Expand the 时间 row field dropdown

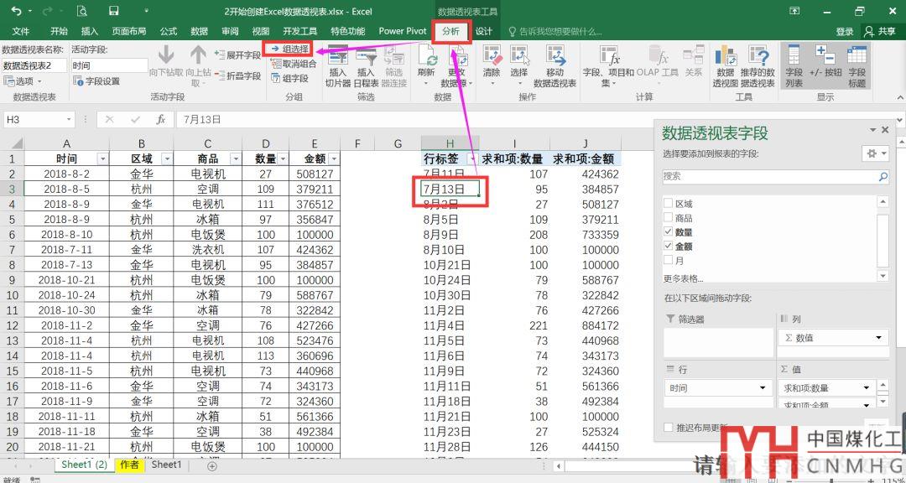(763, 388)
